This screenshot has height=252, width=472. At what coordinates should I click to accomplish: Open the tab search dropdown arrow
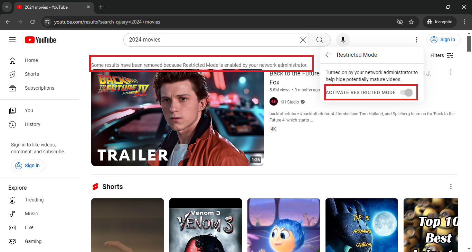[7, 7]
